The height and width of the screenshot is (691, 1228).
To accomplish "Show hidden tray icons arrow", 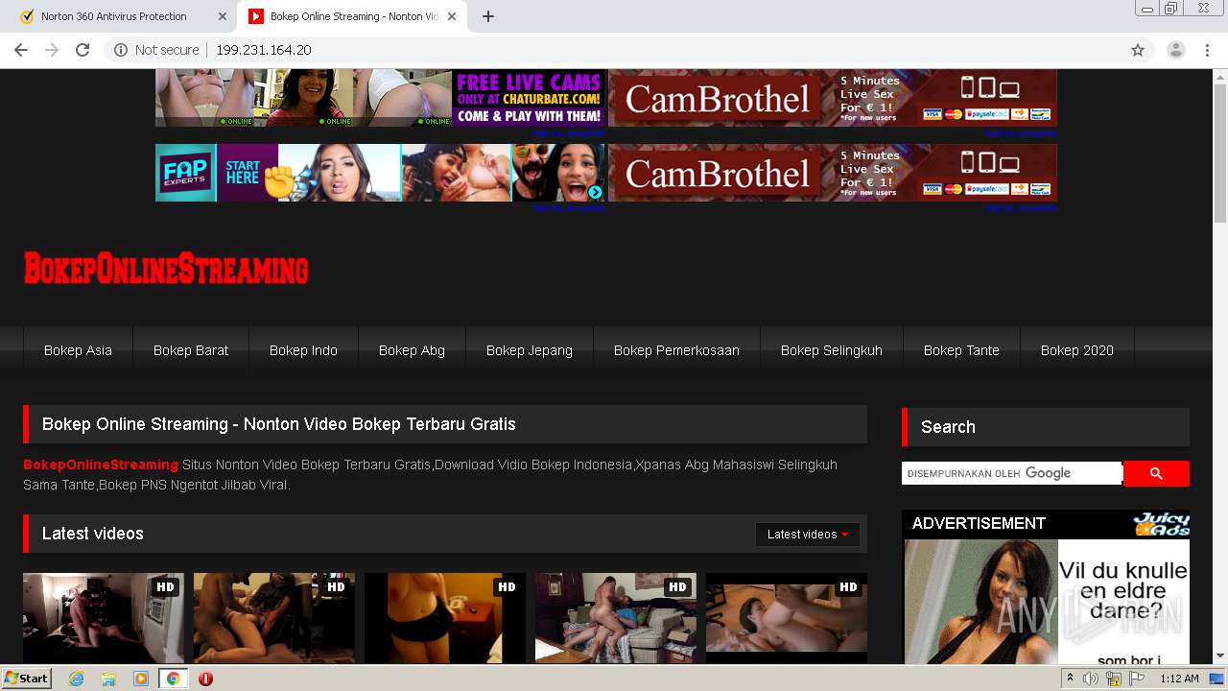I will [1070, 679].
